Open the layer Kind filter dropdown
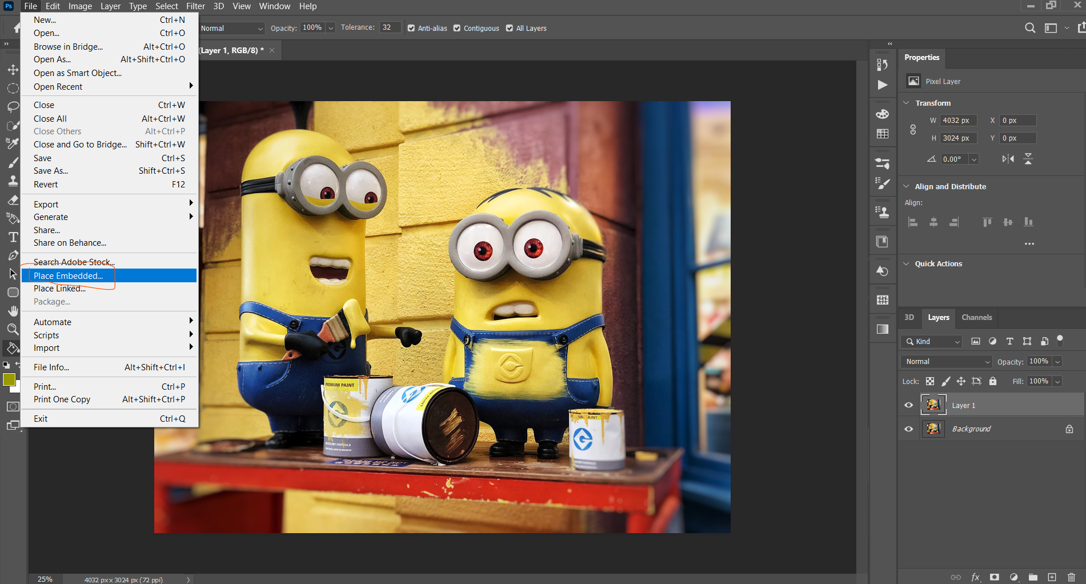Screen dimensions: 1086x584 932,341
